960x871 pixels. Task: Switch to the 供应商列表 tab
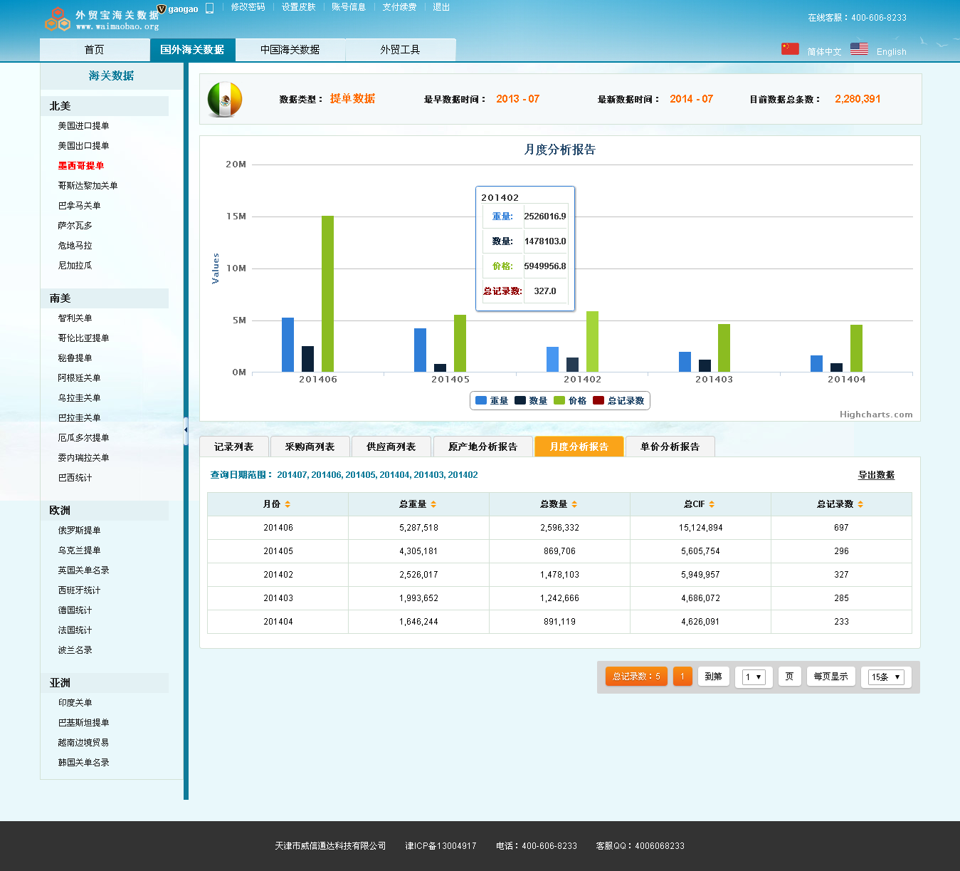[x=391, y=447]
